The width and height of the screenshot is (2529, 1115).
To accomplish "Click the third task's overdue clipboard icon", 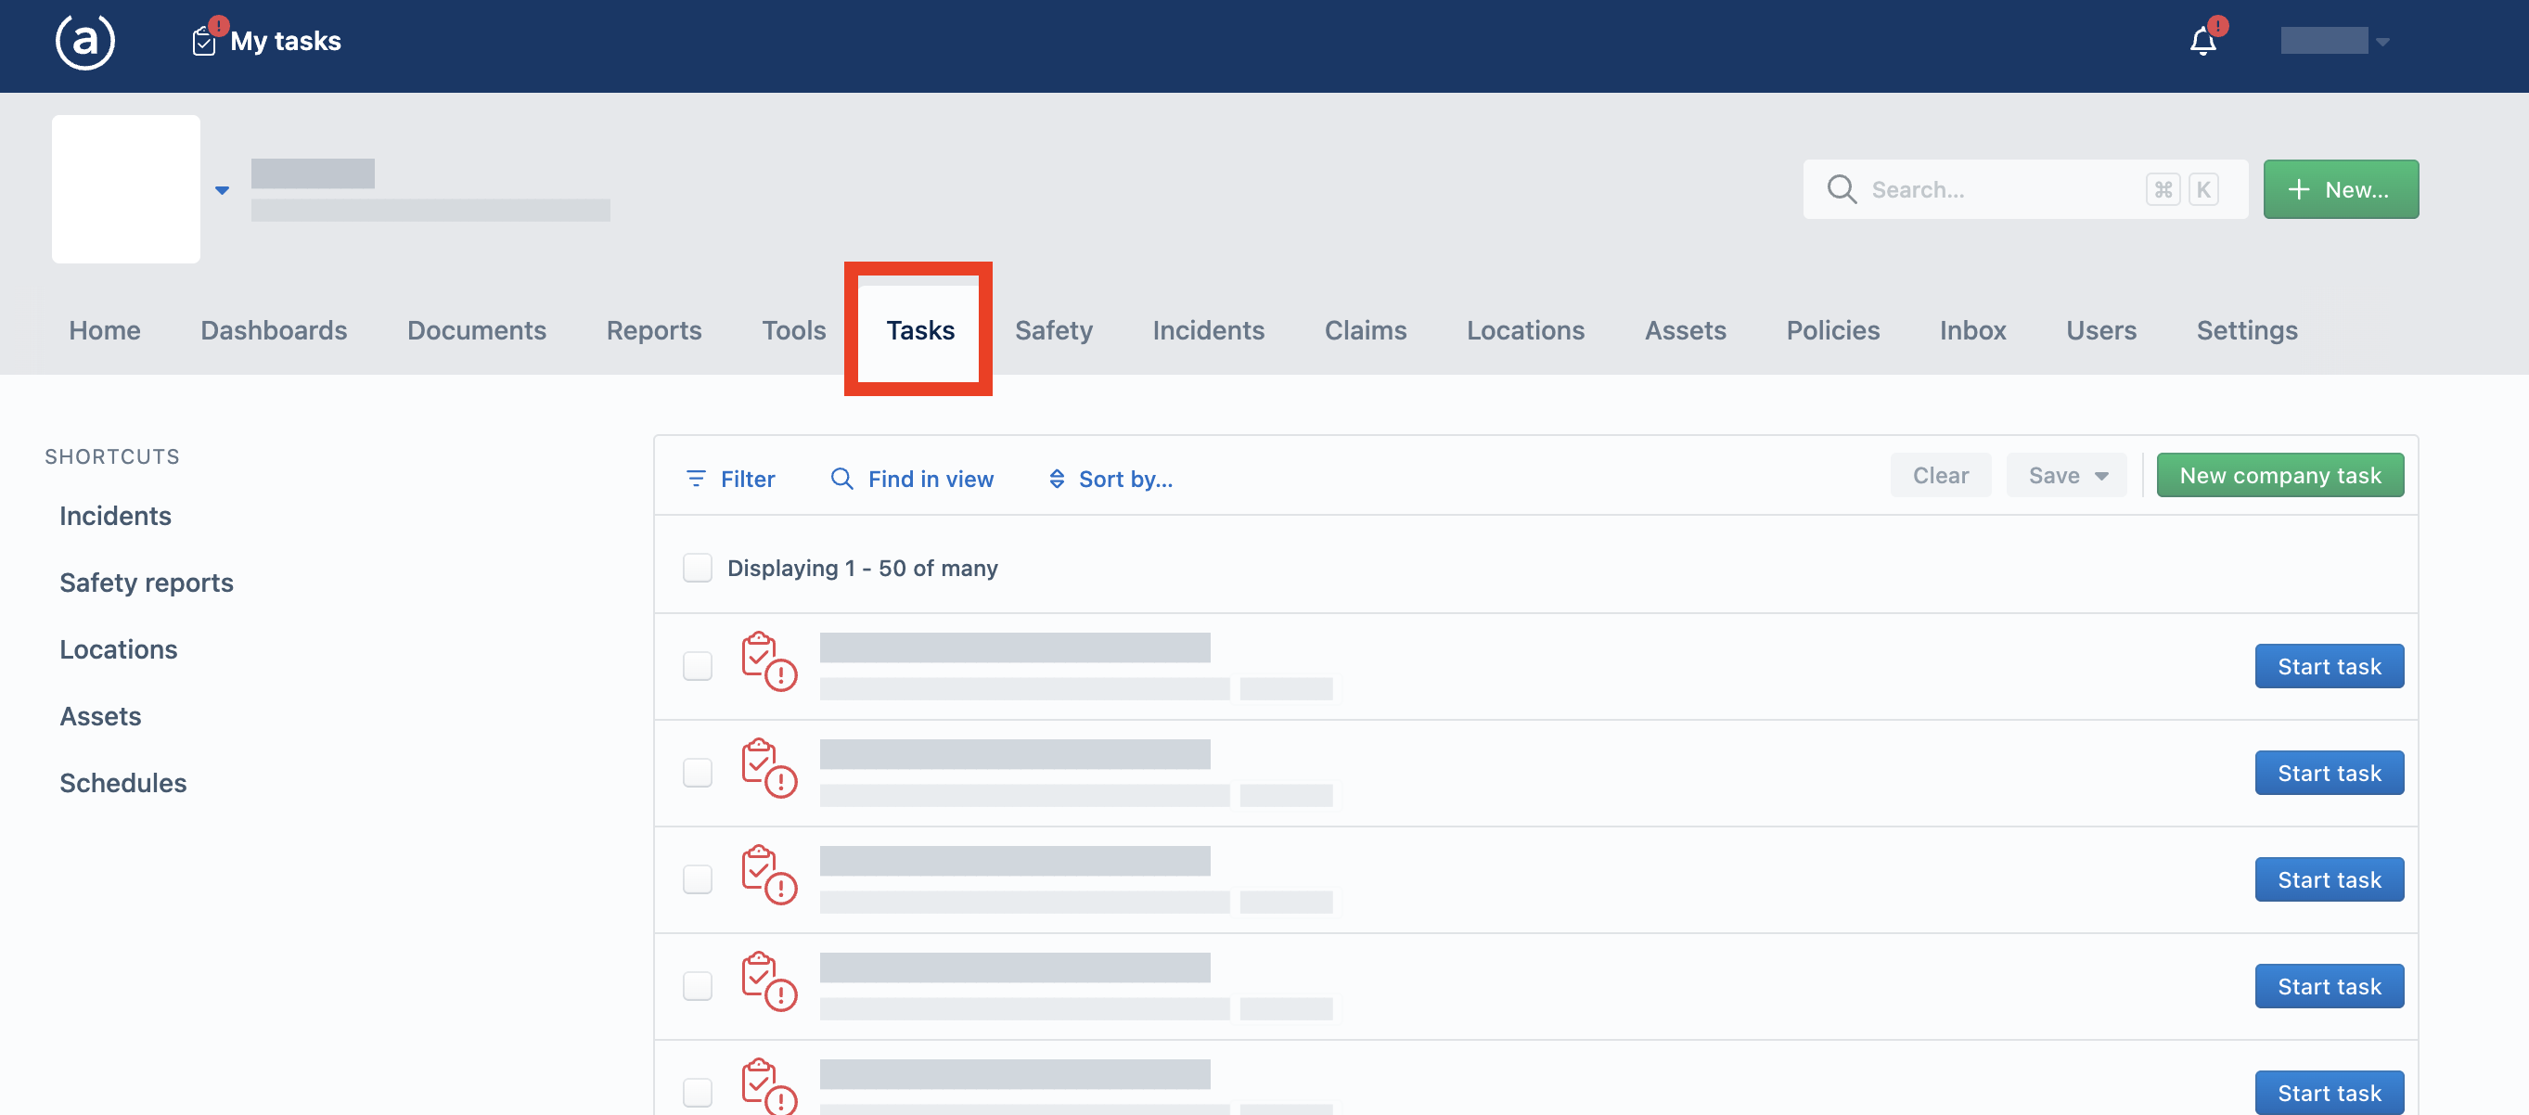I will (x=769, y=875).
